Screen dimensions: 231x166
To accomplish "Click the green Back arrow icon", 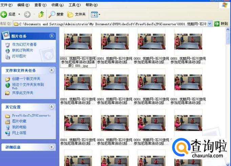I will pyautogui.click(x=4, y=14).
